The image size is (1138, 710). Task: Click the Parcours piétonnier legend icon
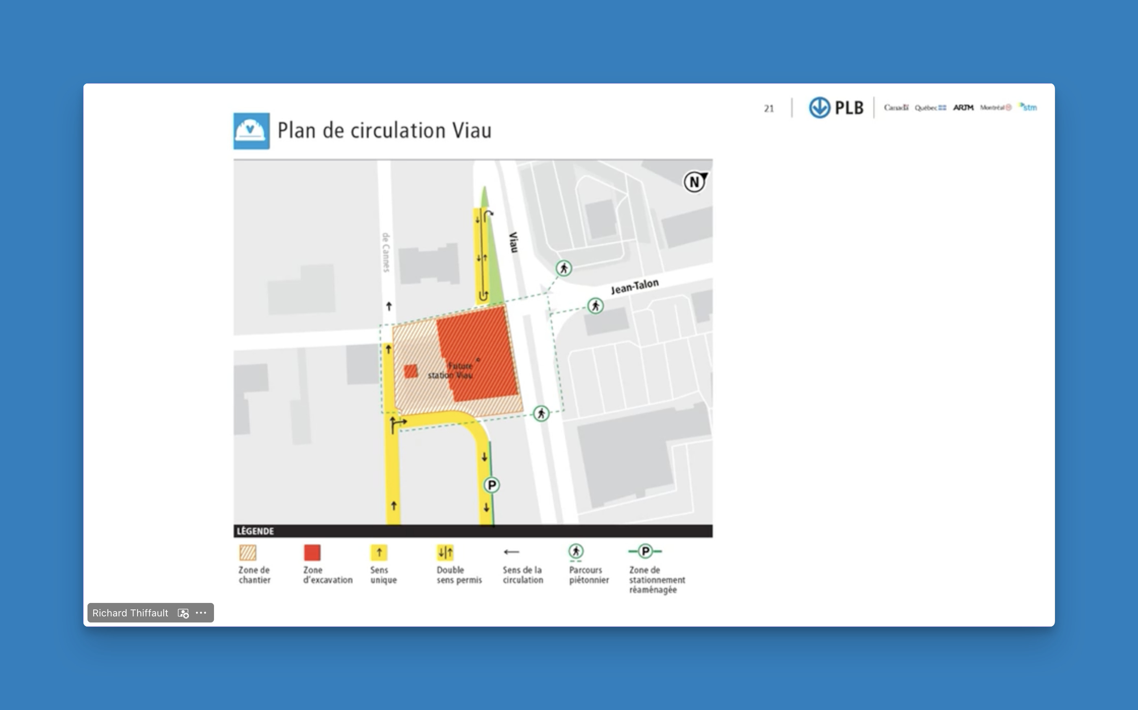coord(576,552)
